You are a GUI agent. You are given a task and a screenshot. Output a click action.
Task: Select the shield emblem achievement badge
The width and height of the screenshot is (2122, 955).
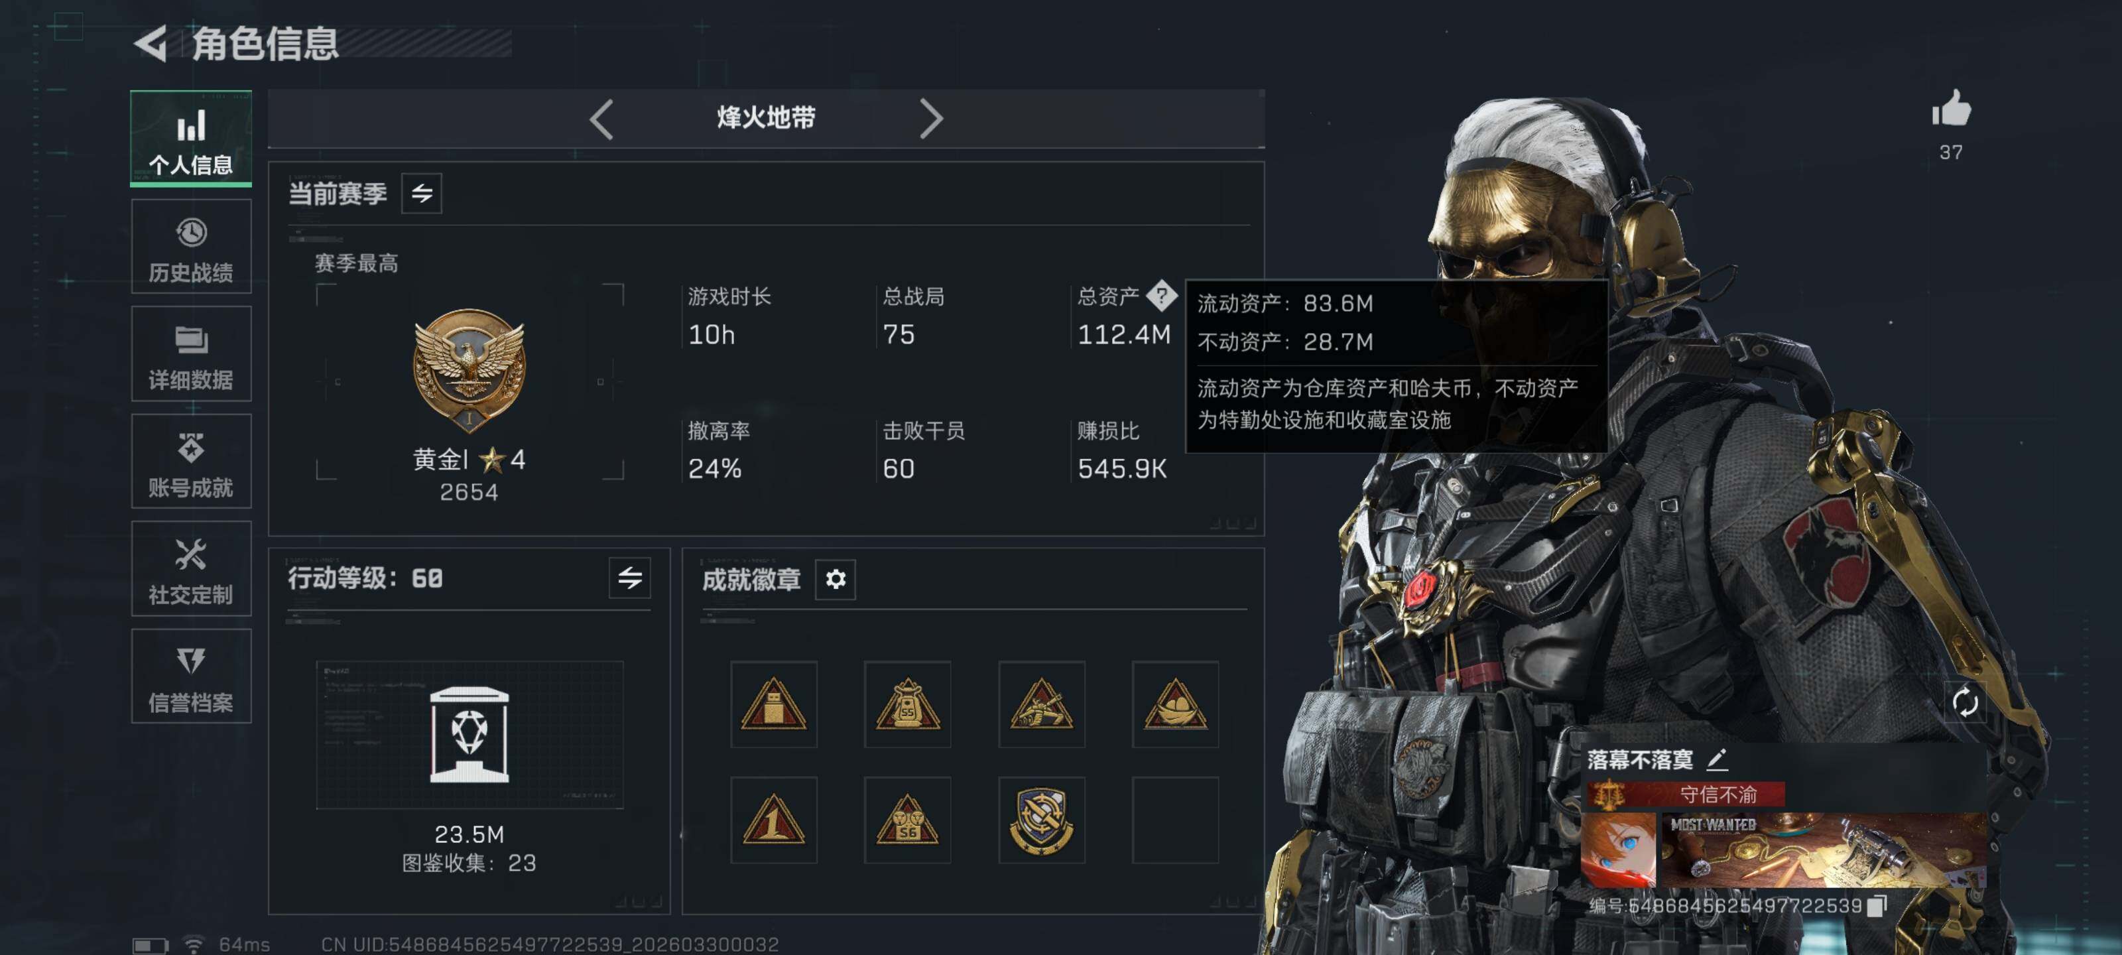(1041, 820)
